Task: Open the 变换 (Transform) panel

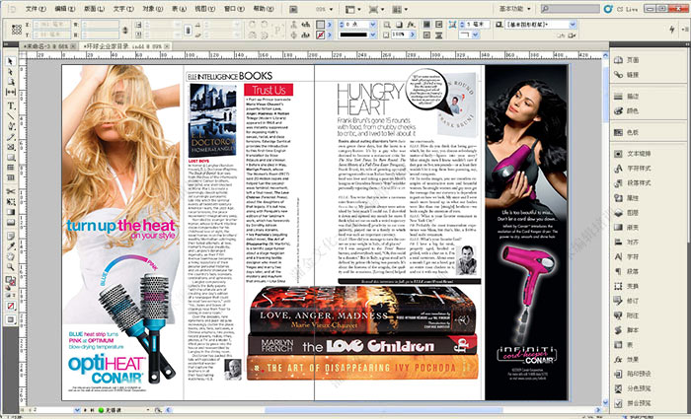Action: [x=627, y=286]
